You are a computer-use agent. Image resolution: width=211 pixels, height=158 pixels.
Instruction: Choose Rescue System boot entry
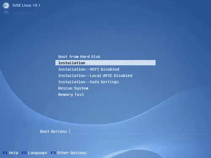(73, 88)
